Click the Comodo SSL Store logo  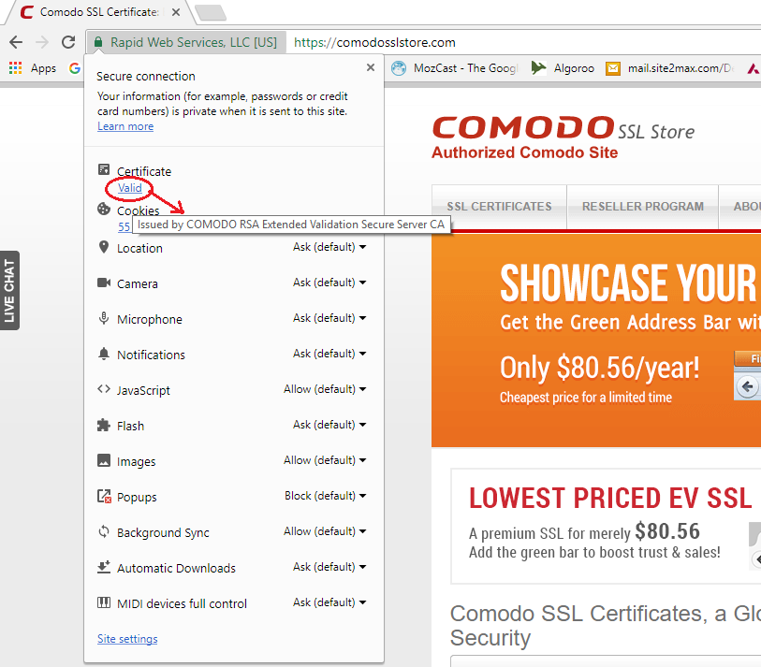(x=563, y=129)
